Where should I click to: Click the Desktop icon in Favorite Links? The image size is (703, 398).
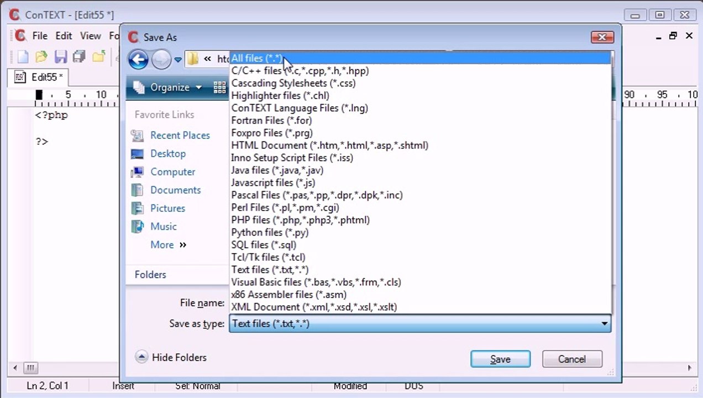(x=137, y=154)
